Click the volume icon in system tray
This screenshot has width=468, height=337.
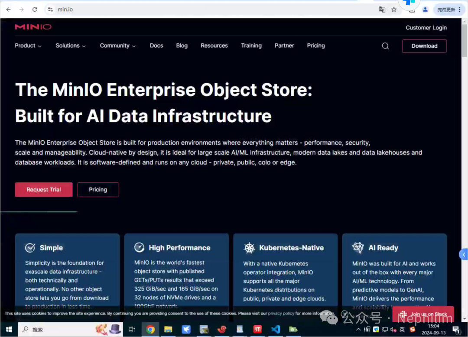coord(393,329)
